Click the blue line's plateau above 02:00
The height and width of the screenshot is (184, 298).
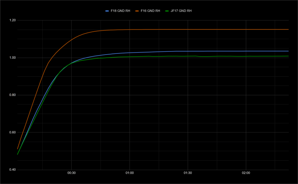246,51
